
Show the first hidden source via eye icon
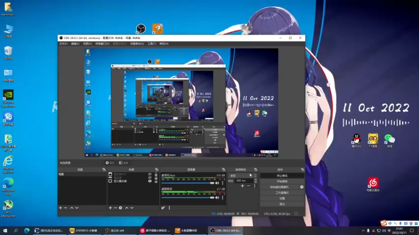pyautogui.click(x=150, y=174)
